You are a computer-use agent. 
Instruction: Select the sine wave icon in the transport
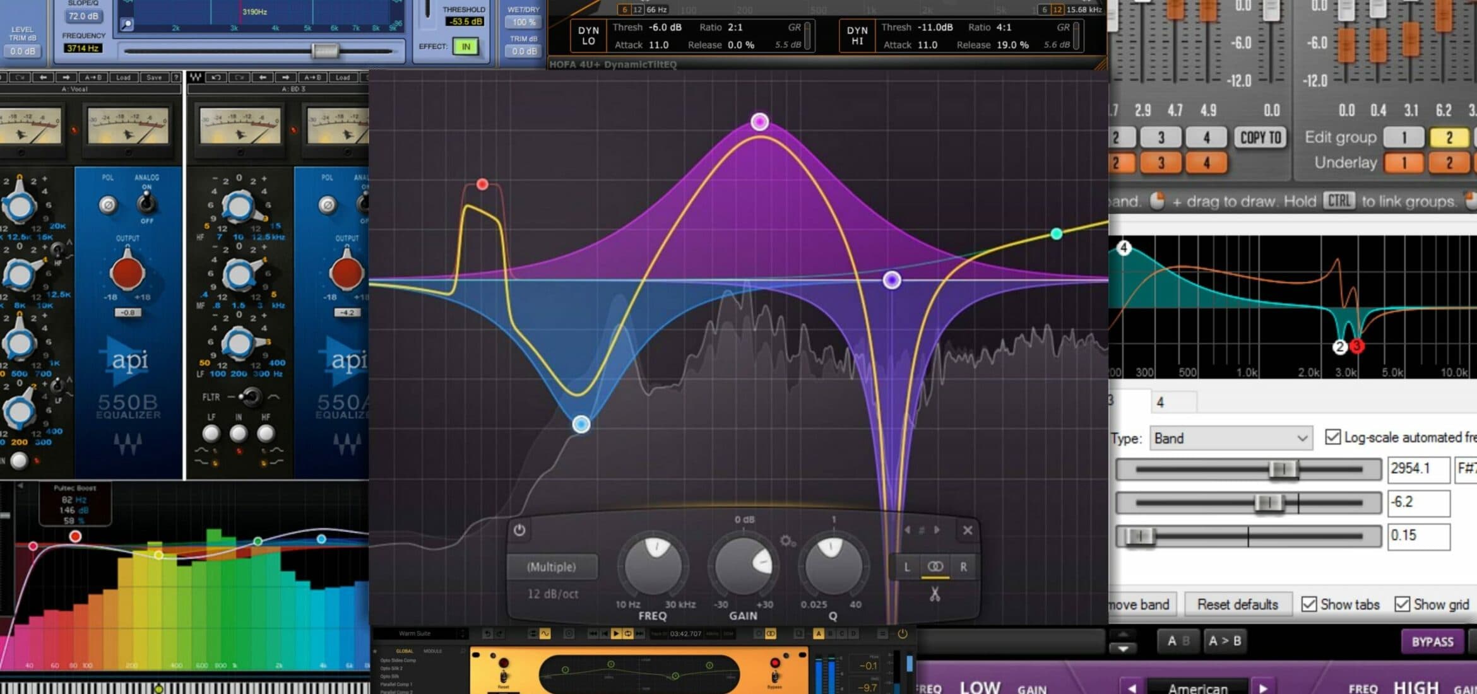coord(545,633)
